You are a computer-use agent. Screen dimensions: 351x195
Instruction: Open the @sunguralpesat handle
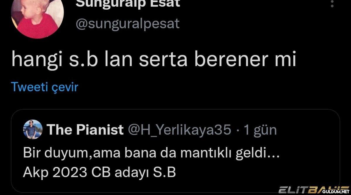pyautogui.click(x=128, y=24)
